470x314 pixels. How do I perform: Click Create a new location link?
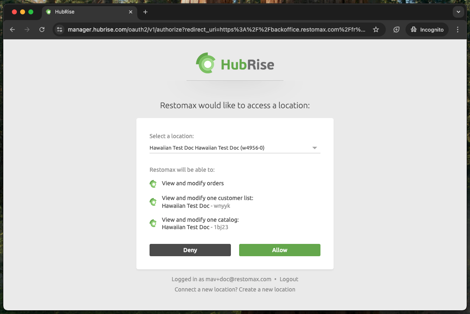[267, 289]
